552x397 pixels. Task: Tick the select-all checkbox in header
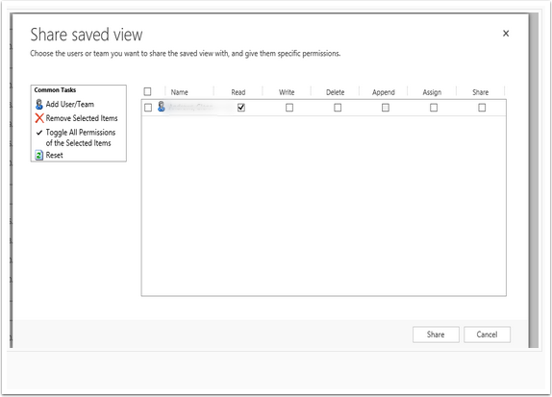click(x=147, y=92)
